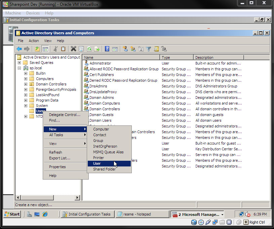Sort by the Description column header
This screenshot has width=274, height=229.
click(x=219, y=58)
